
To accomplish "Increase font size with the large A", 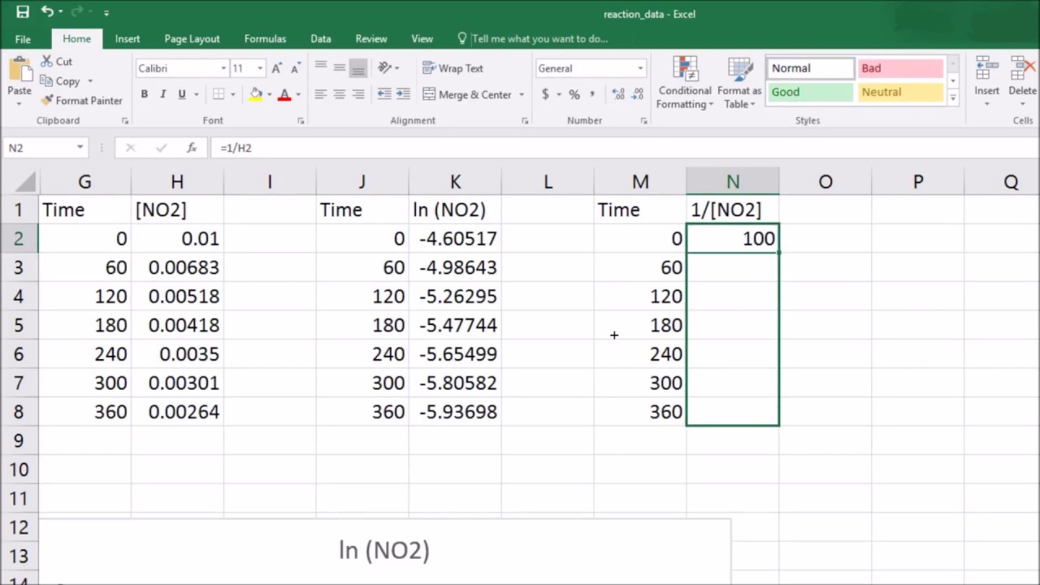I will 277,68.
